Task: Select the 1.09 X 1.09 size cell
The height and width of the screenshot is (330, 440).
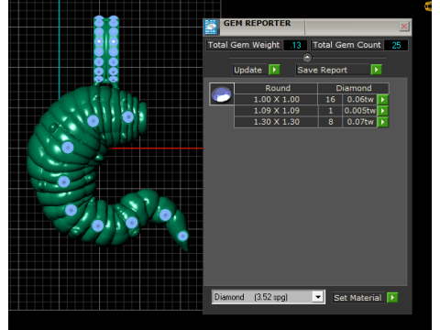Action: [276, 111]
